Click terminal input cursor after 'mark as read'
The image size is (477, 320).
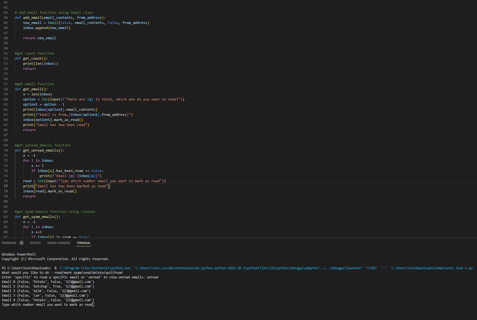(93, 305)
